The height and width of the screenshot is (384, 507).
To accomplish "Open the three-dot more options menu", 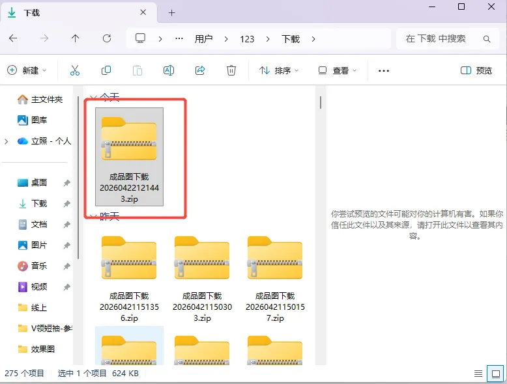I will tap(383, 70).
